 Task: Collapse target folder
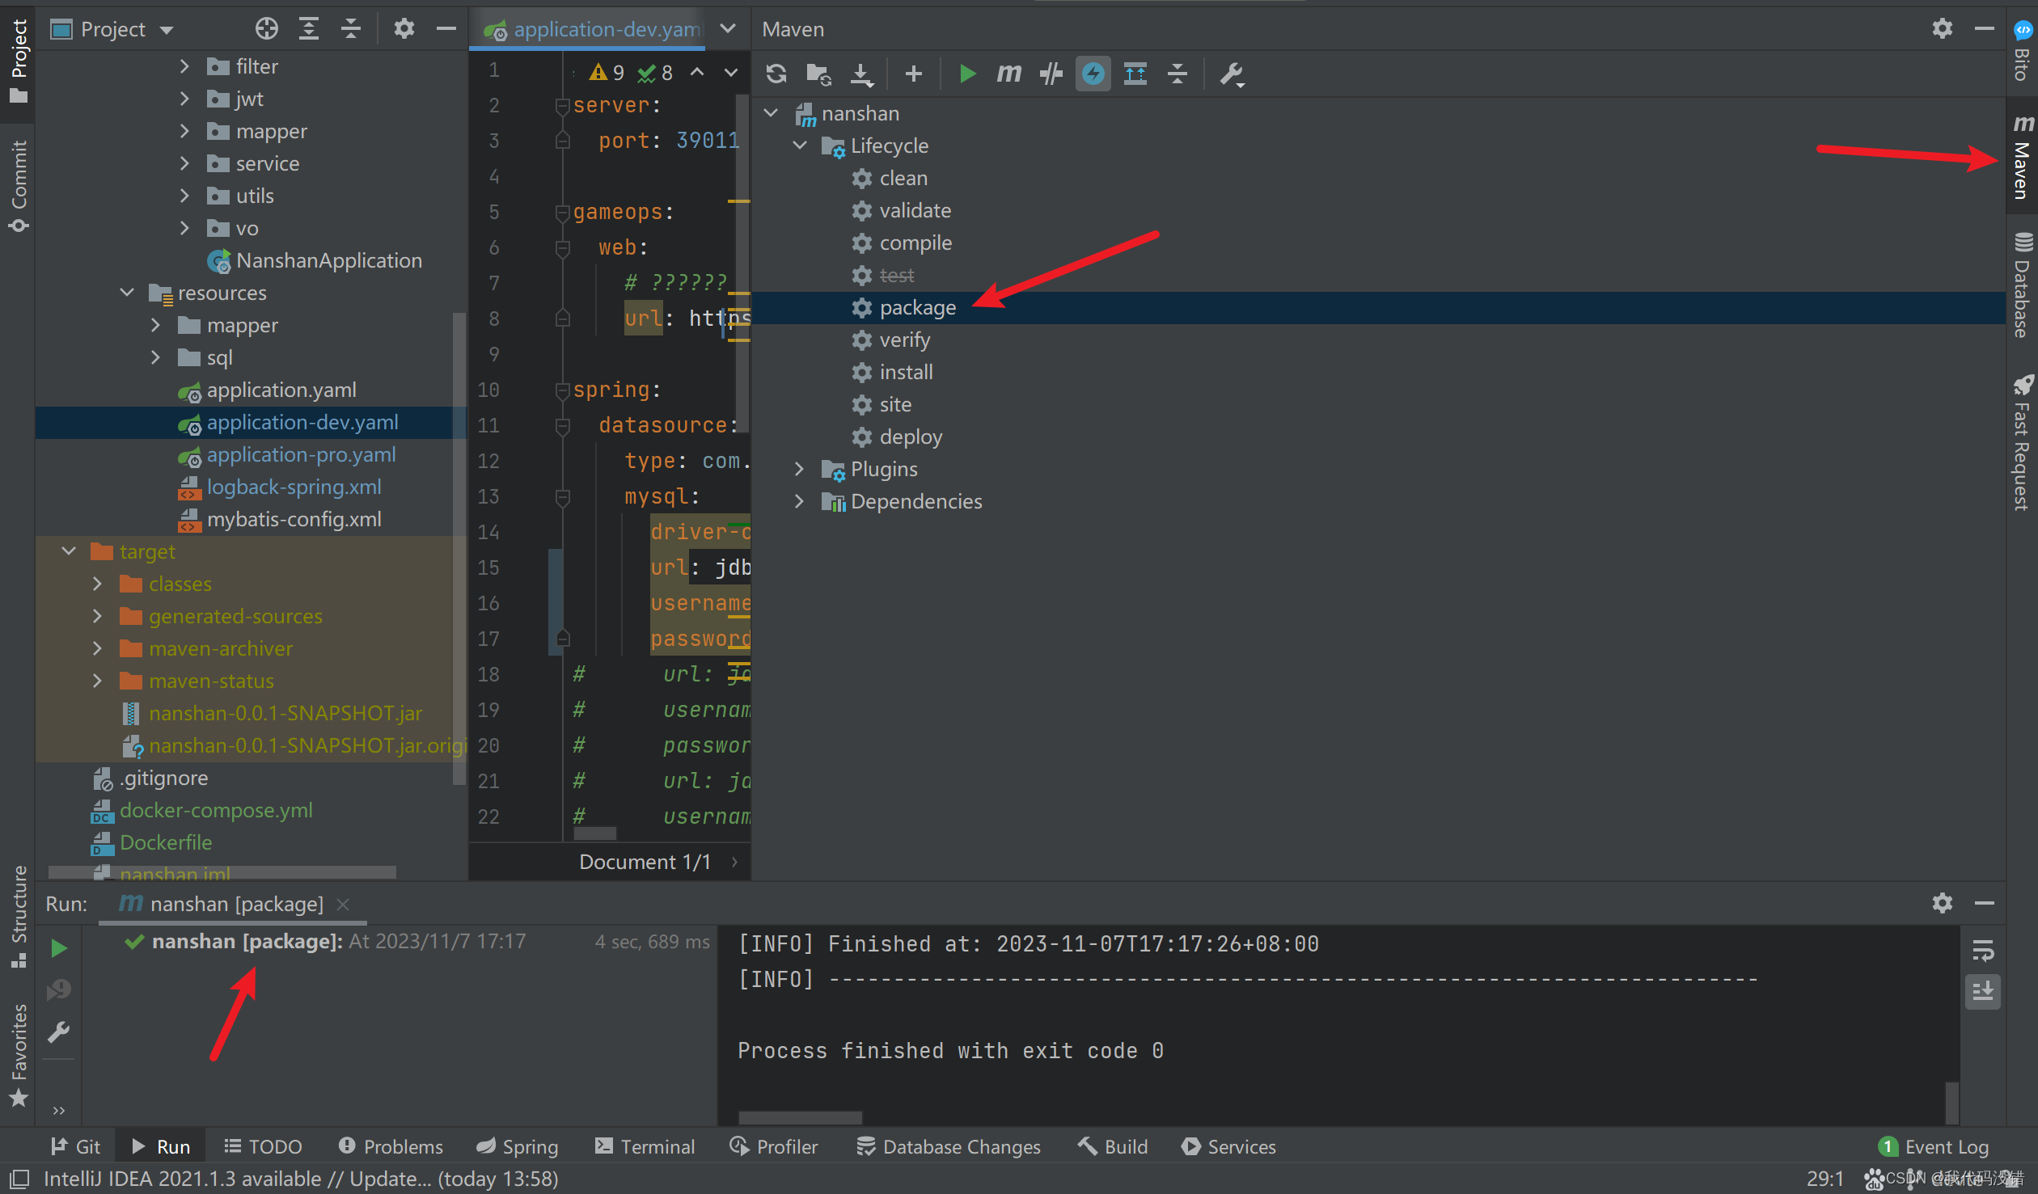point(69,551)
